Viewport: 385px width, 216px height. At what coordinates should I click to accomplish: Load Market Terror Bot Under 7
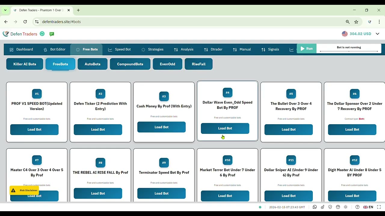(x=225, y=196)
